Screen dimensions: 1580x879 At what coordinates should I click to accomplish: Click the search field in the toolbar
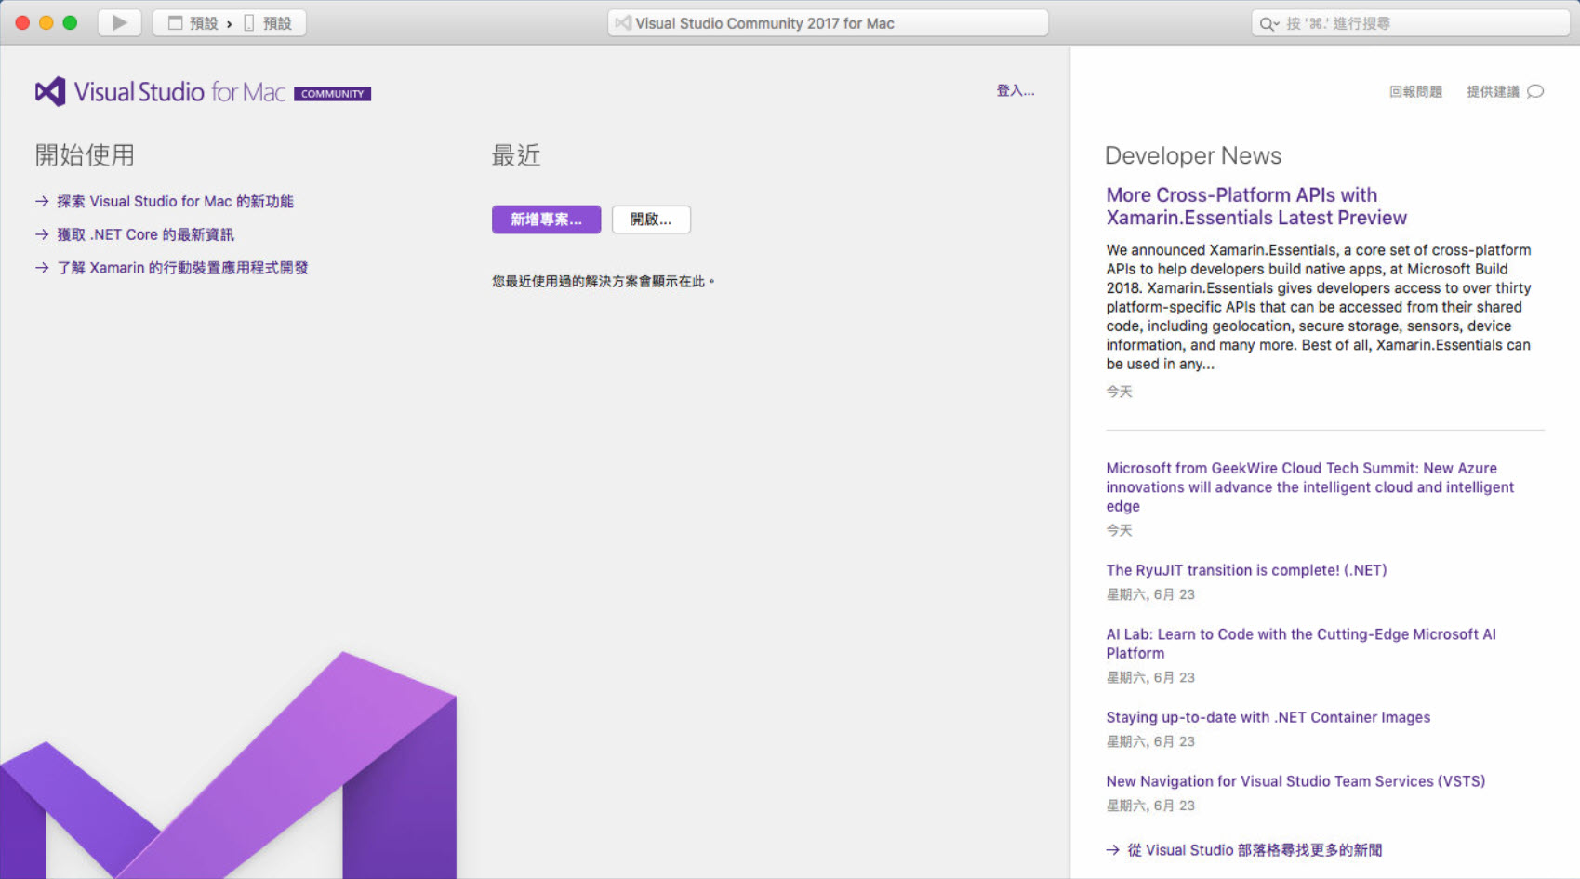coord(1410,23)
